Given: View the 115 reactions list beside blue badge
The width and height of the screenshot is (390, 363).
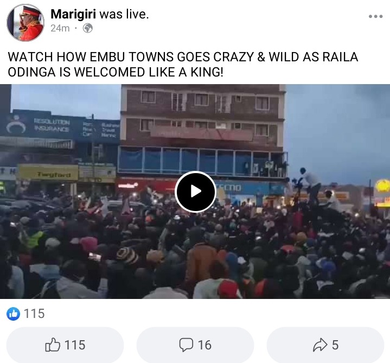Looking at the screenshot, I should pos(34,314).
